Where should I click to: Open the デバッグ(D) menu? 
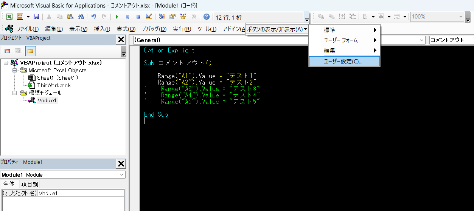154,29
